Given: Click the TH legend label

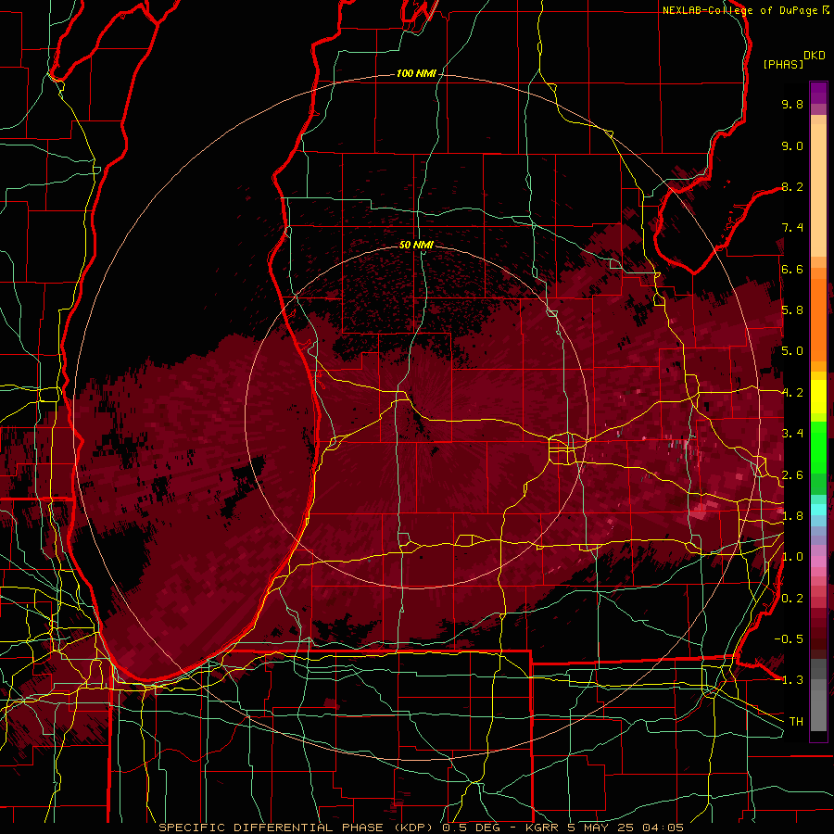Looking at the screenshot, I should 796,722.
